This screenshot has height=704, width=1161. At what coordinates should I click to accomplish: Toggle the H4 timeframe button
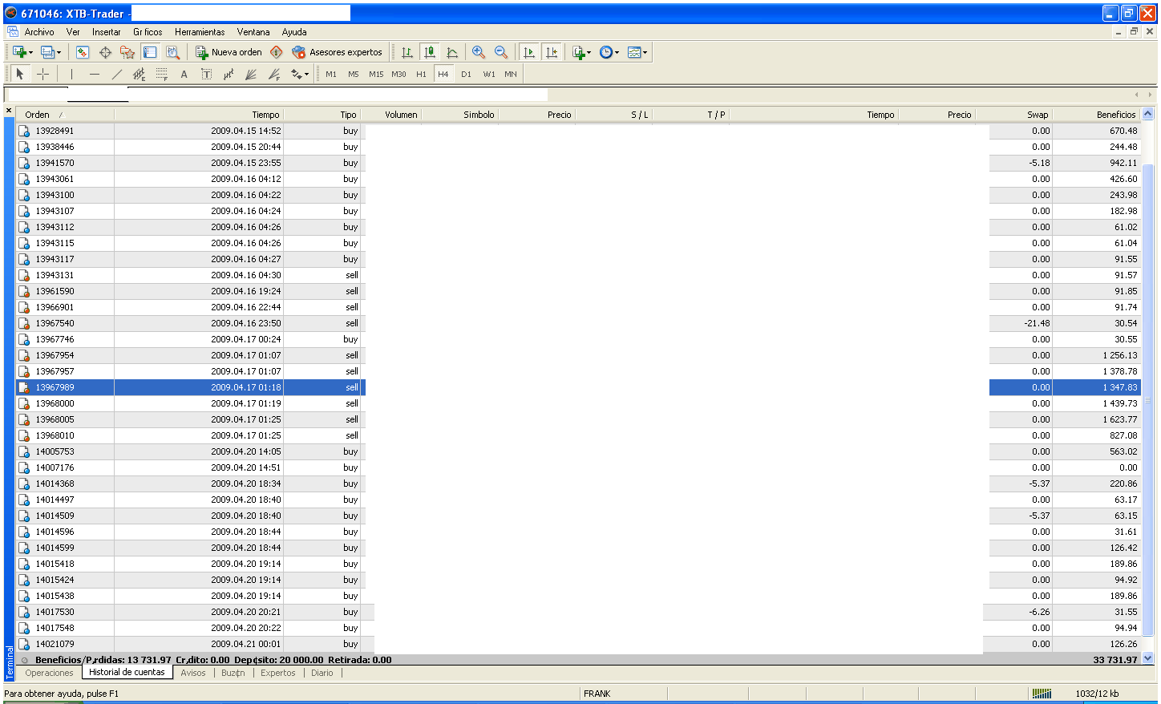tap(443, 74)
